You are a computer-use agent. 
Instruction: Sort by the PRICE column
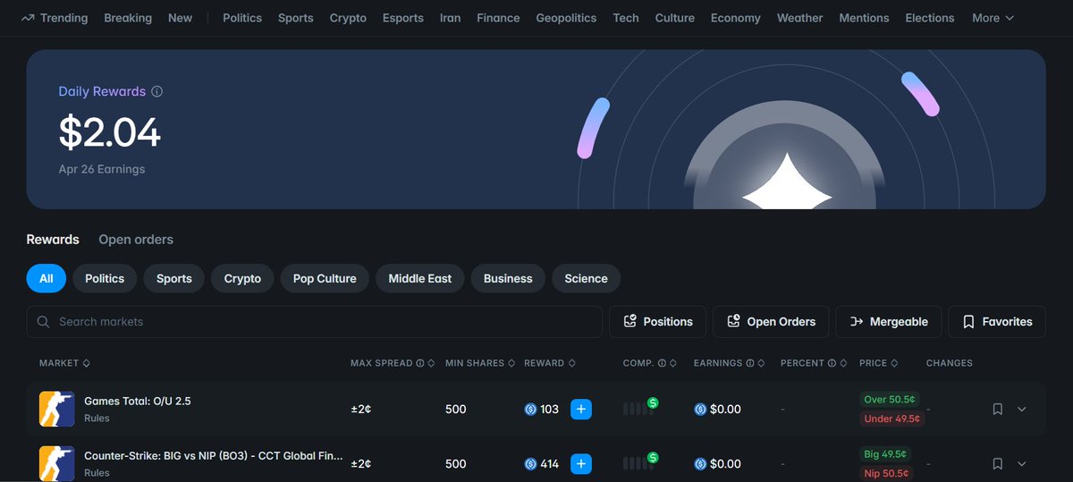click(x=879, y=363)
